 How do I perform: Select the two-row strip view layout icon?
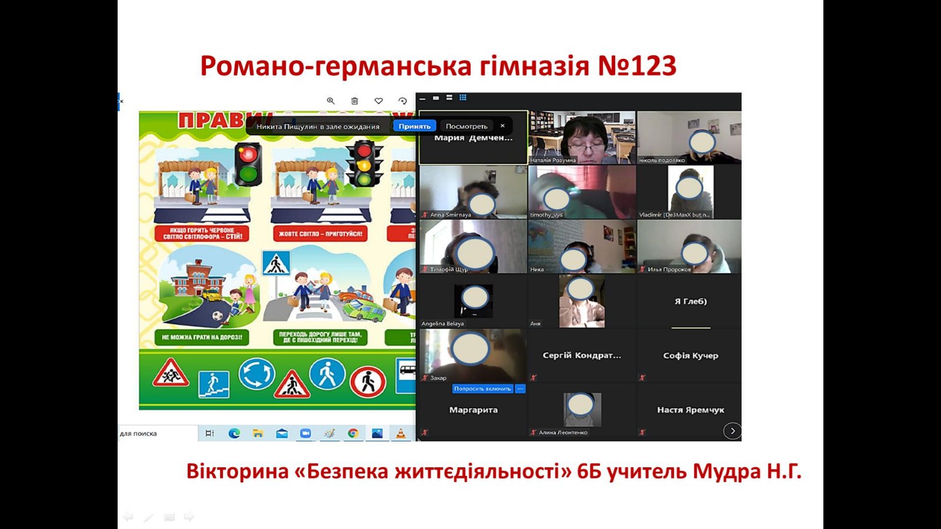click(x=449, y=98)
